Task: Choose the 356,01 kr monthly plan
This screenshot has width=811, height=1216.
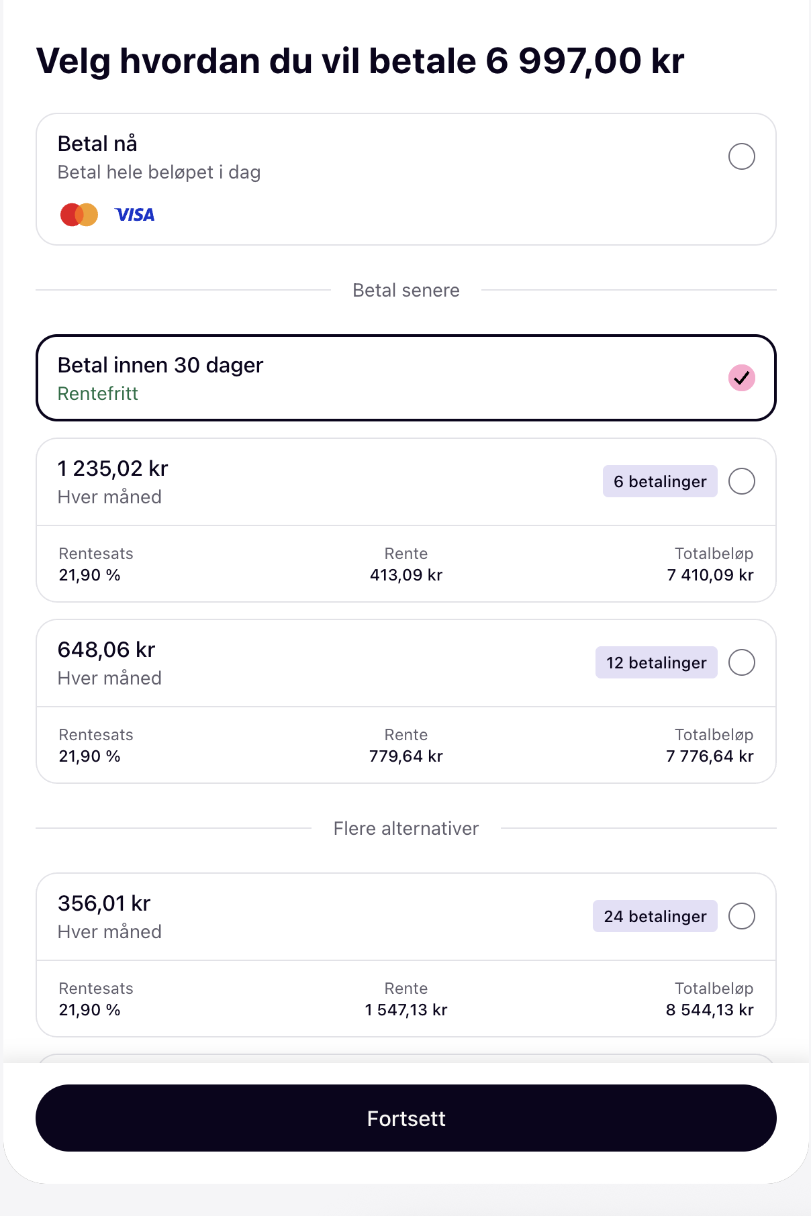Action: 104,903
